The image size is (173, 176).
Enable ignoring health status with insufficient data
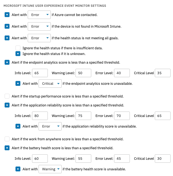click(x=18, y=48)
